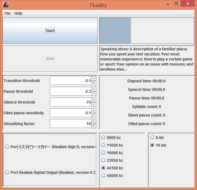197x190 pixels.
Task: Click the Silent pause count readout
Action: [x=146, y=115]
